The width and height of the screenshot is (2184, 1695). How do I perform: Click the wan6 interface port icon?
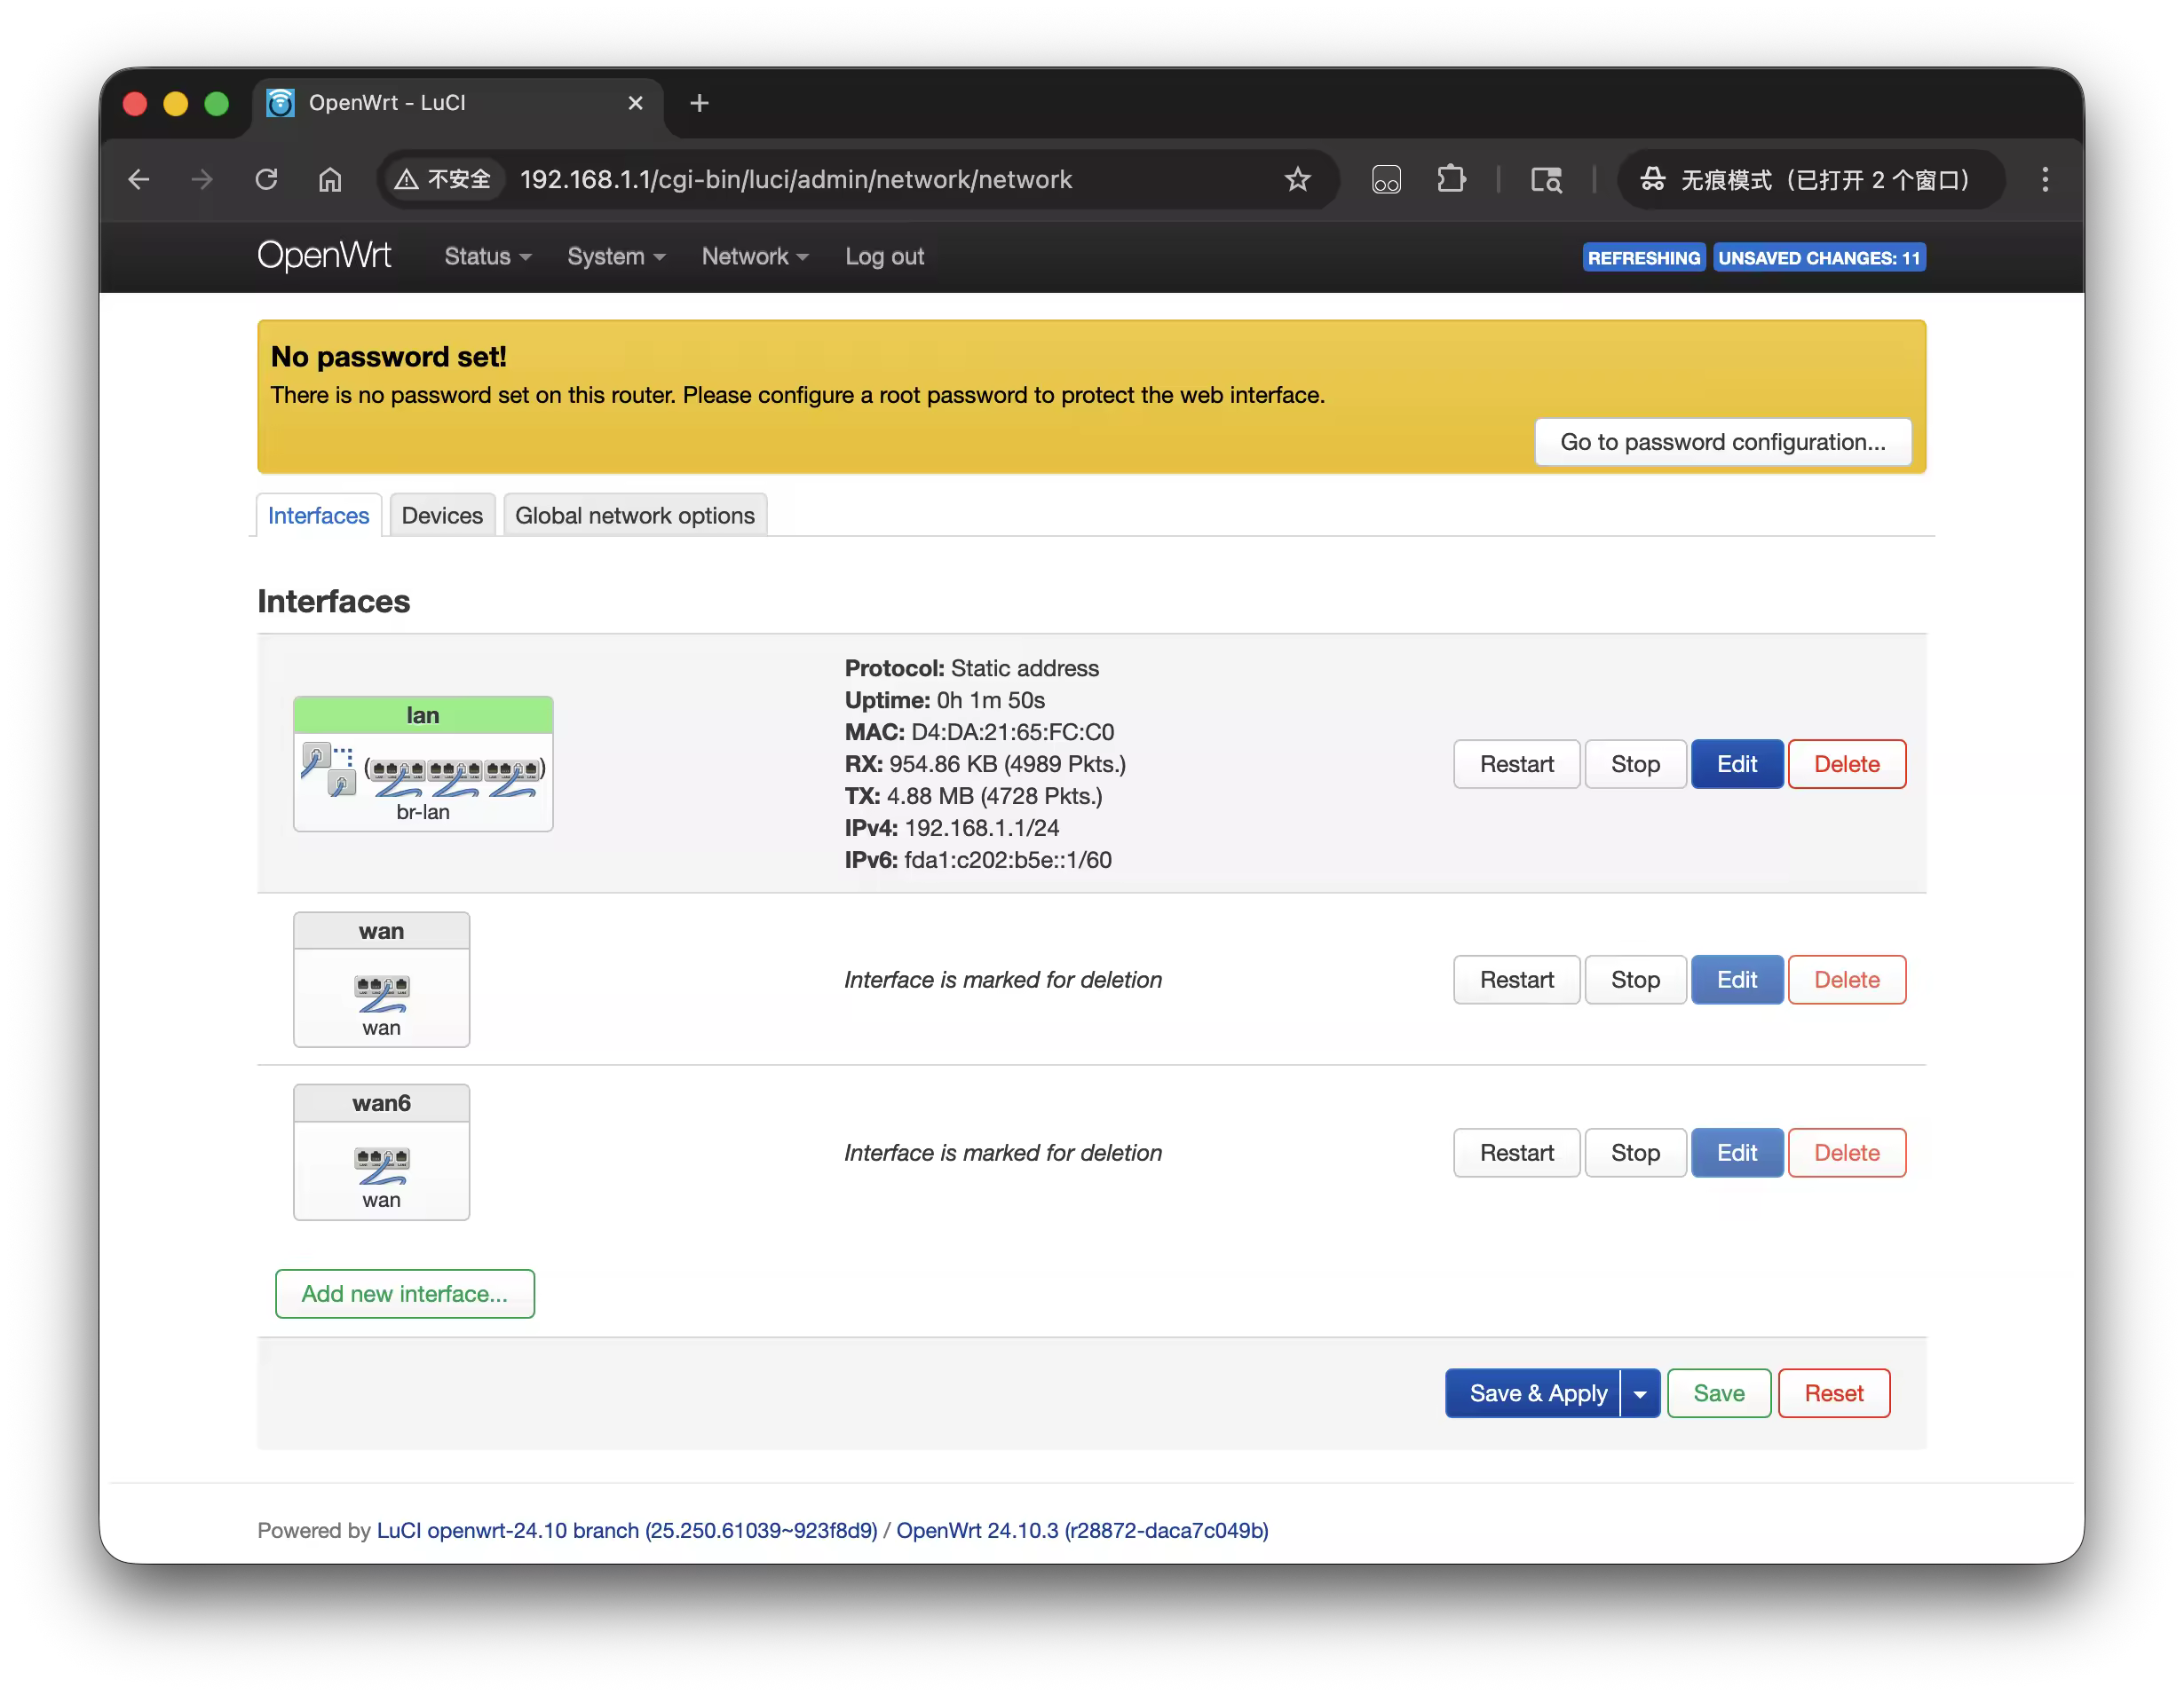pyautogui.click(x=382, y=1164)
